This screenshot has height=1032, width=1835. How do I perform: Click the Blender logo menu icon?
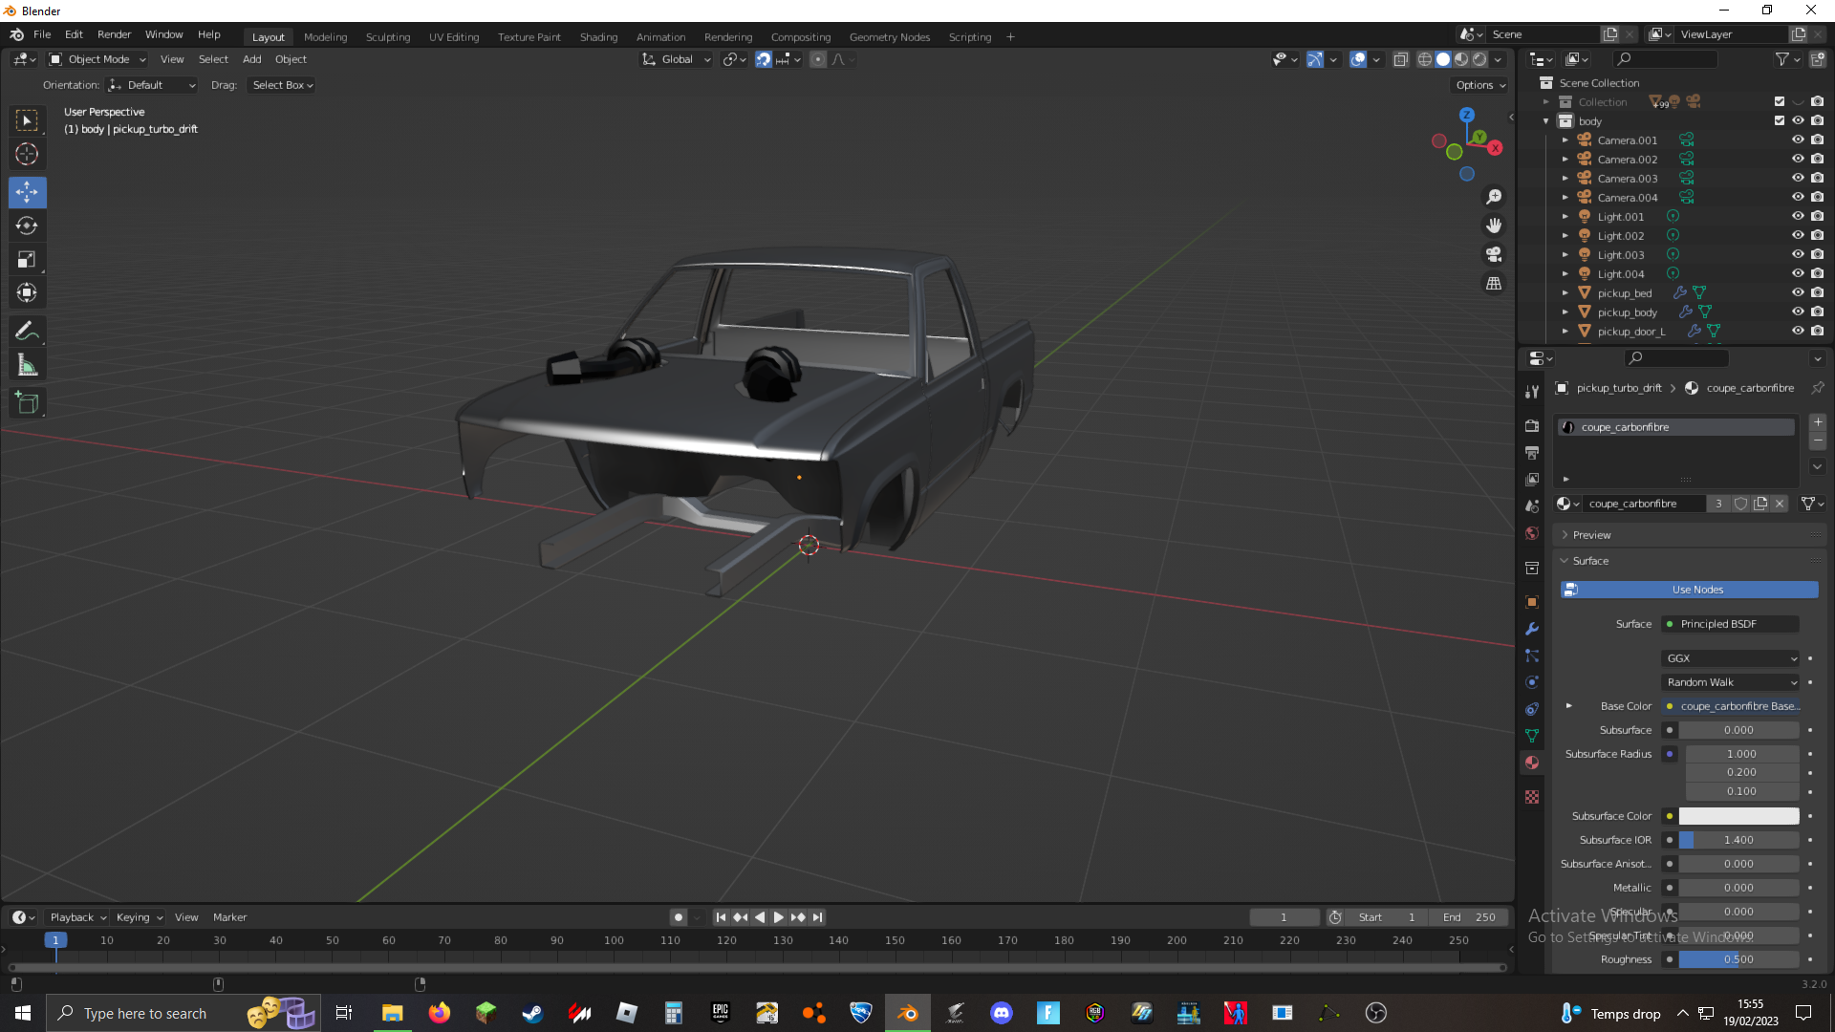(16, 34)
